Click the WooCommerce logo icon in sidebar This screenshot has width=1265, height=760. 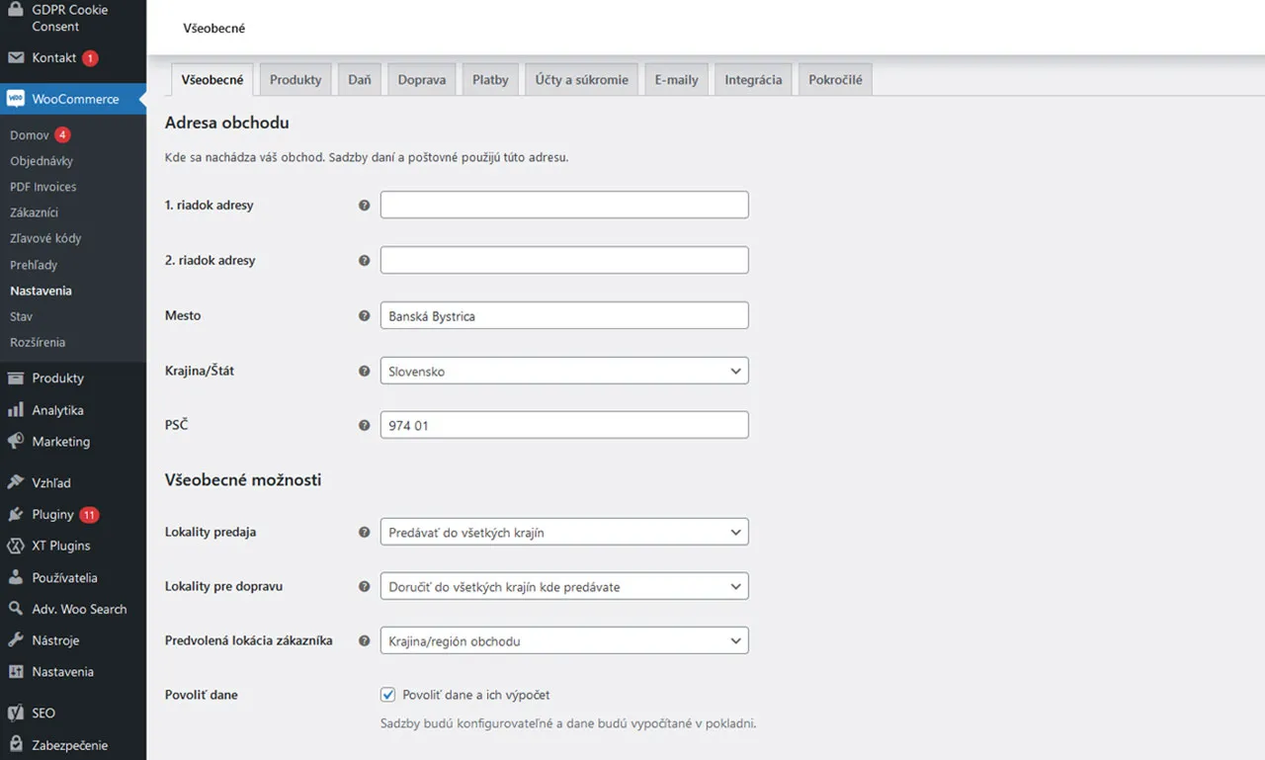pos(16,99)
